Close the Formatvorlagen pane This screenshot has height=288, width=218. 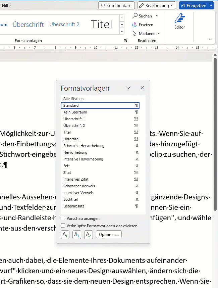point(142,88)
